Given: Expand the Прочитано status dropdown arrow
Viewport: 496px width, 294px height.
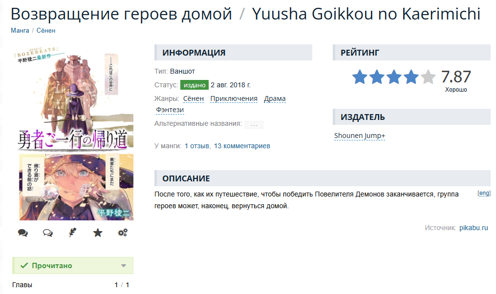Looking at the screenshot, I should [124, 266].
